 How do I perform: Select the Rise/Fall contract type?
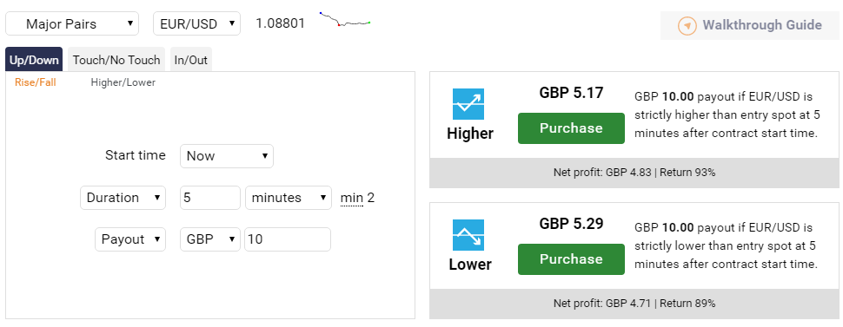click(36, 82)
